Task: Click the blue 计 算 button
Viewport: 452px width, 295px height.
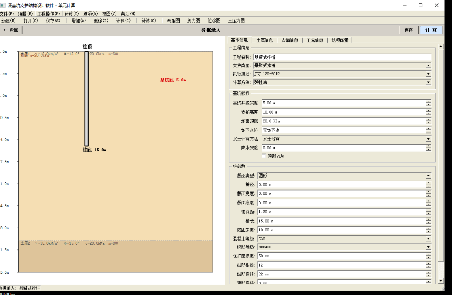Action: click(x=431, y=30)
